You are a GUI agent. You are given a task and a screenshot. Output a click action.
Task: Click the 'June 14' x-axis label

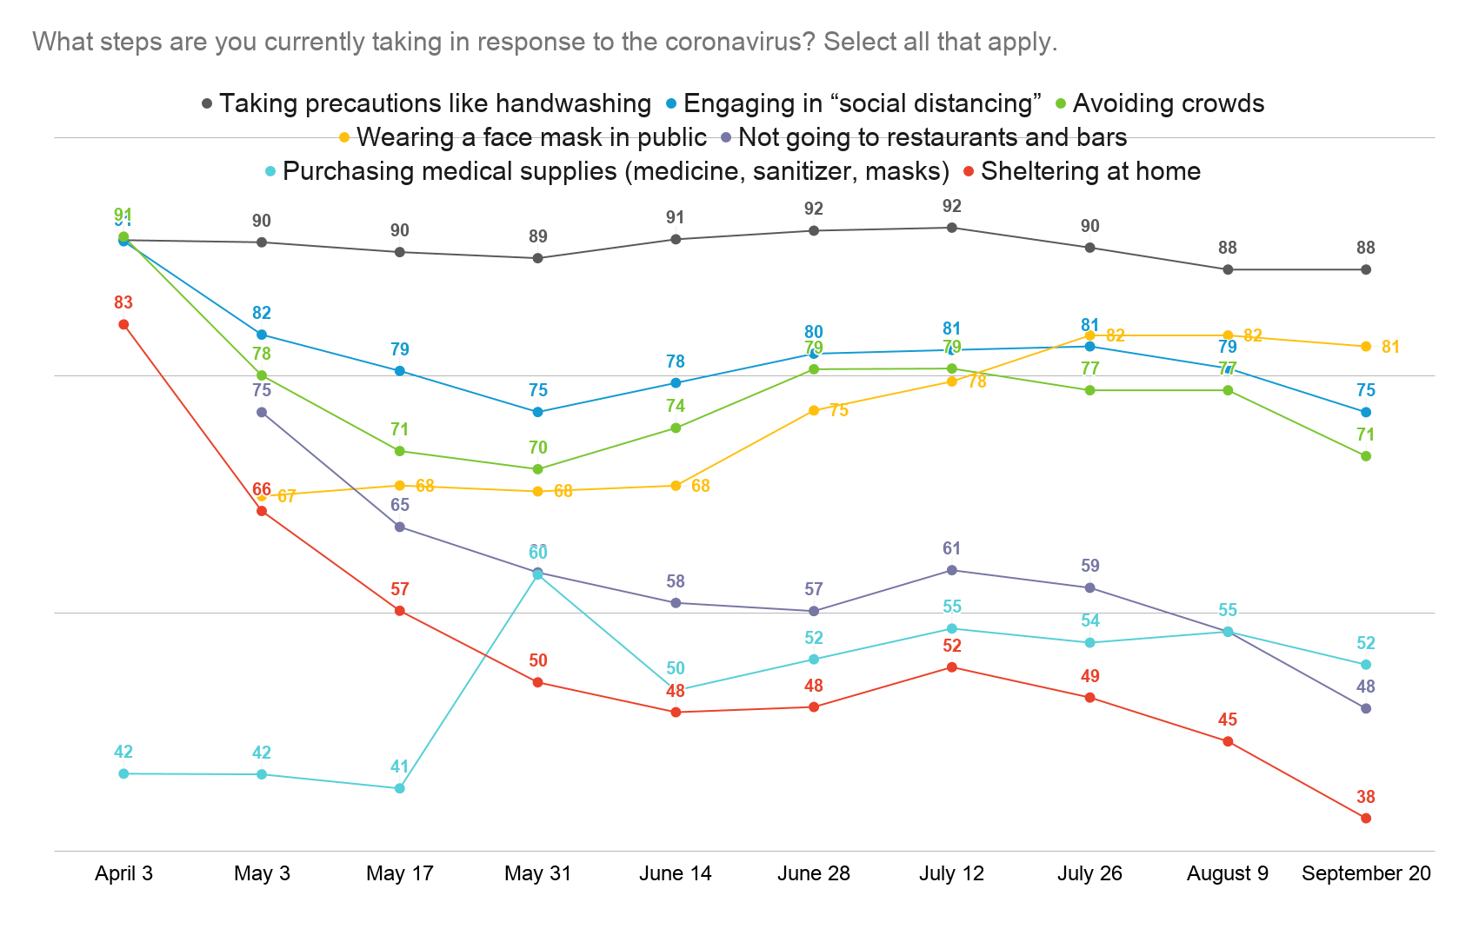coord(676,873)
